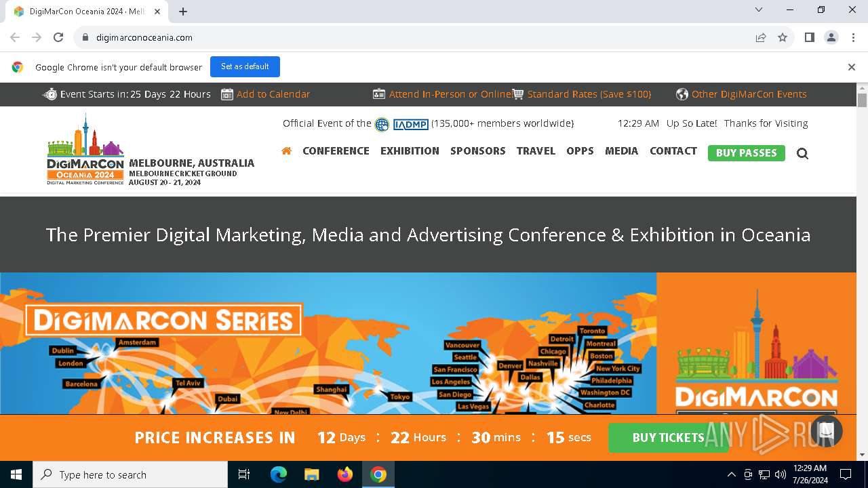Click the ID card icon by Attend In-Person
The width and height of the screenshot is (868, 488).
point(379,94)
